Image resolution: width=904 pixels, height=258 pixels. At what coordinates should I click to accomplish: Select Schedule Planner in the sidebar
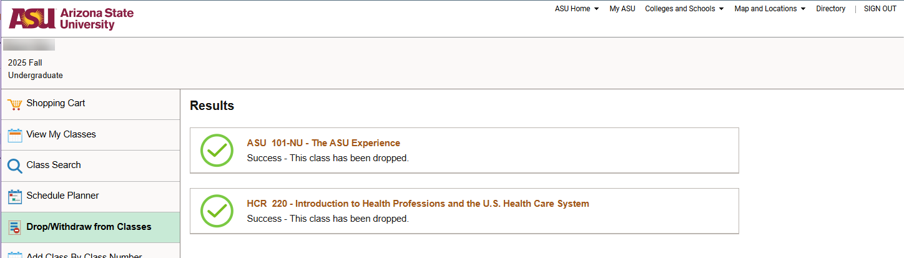tap(62, 196)
